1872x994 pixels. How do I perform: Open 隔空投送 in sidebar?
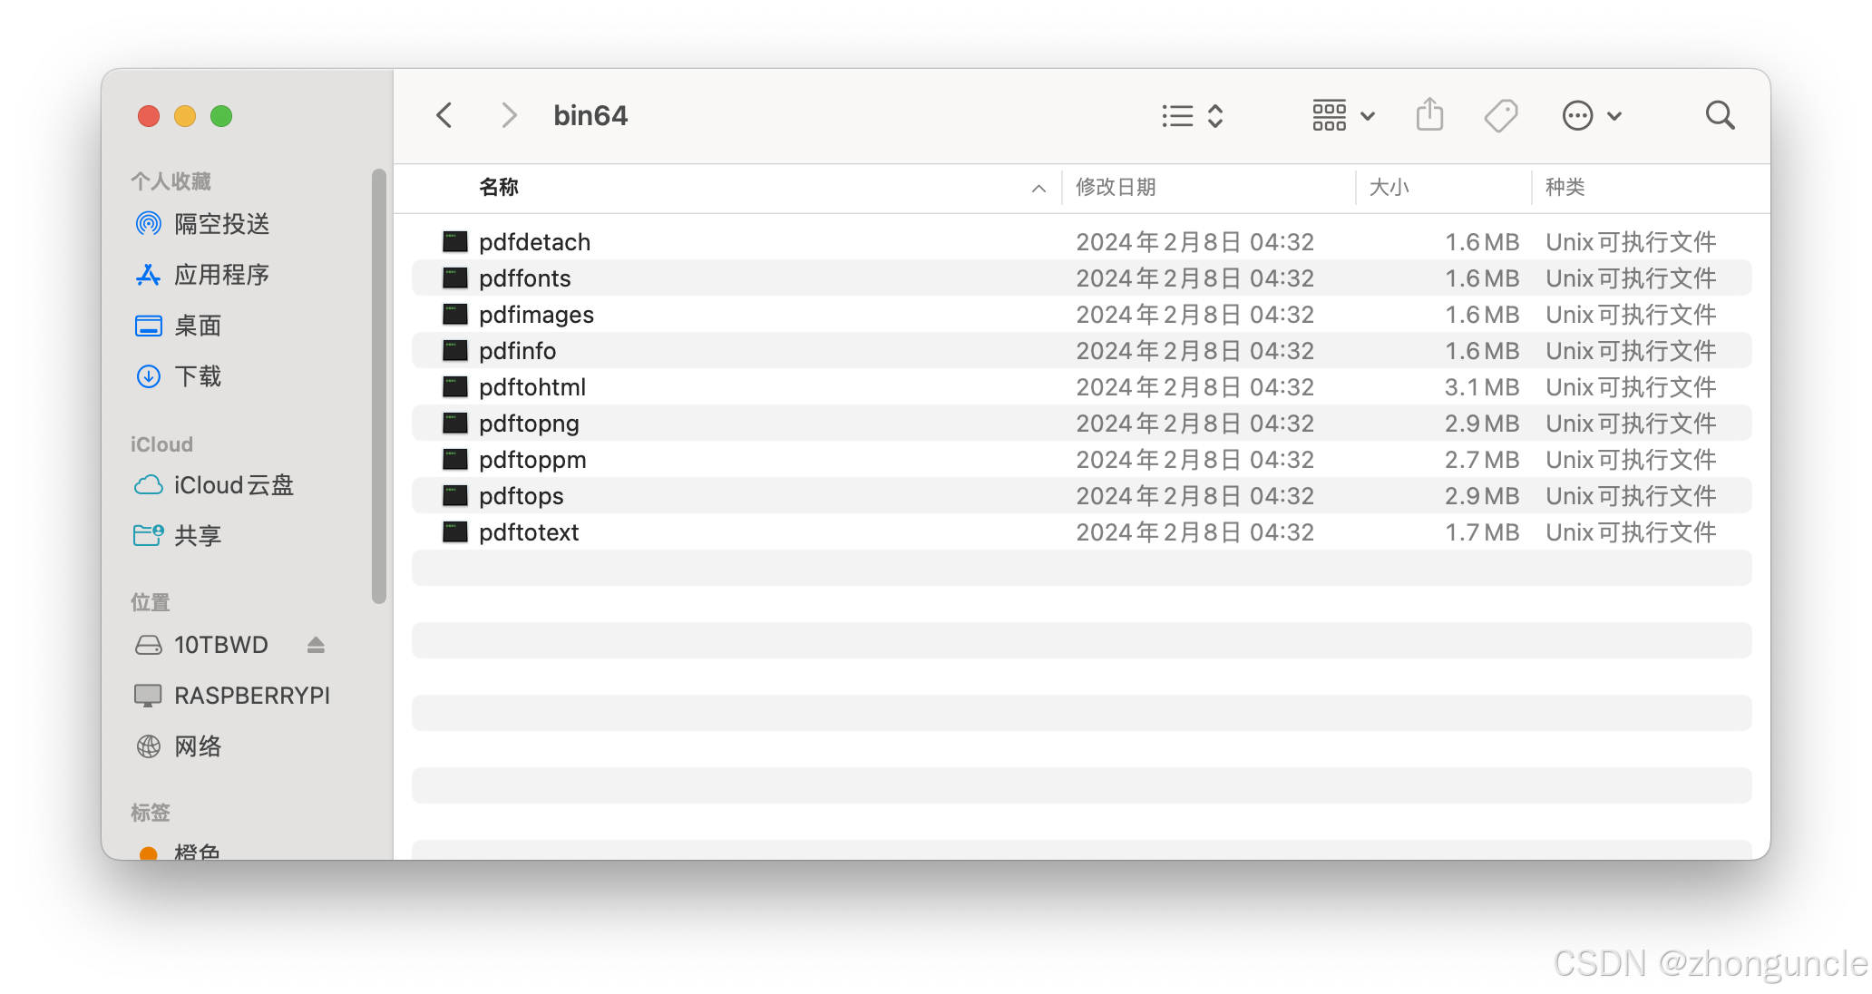221,224
